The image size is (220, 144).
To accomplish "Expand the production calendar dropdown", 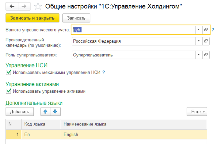I will click(x=199, y=41).
